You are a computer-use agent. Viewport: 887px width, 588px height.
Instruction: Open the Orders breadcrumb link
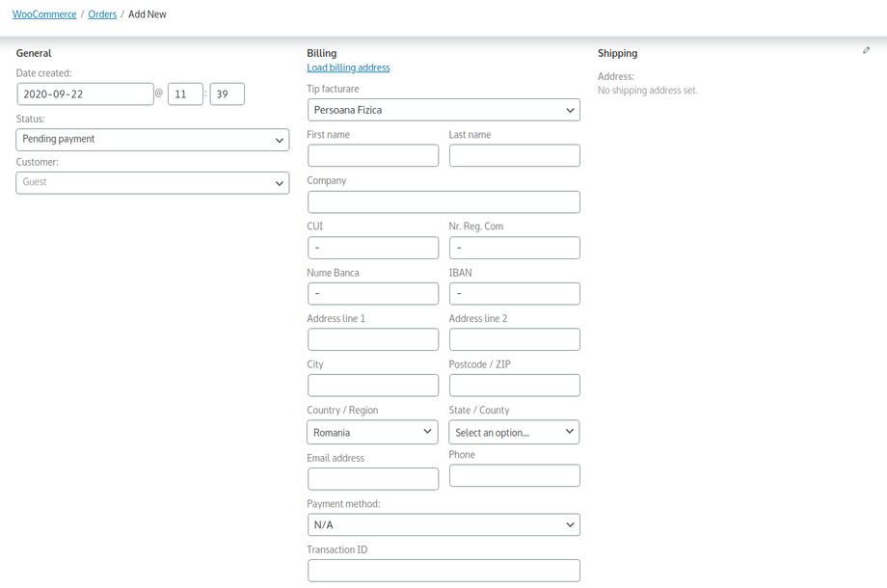point(102,13)
